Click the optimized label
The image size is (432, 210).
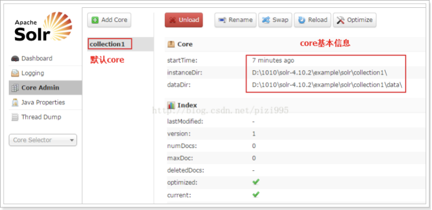182,182
